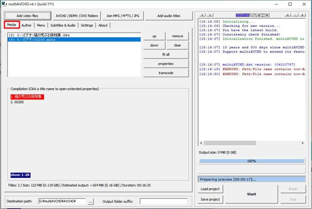Remove the selected file with remove button
This screenshot has height=209, width=312.
177,36
